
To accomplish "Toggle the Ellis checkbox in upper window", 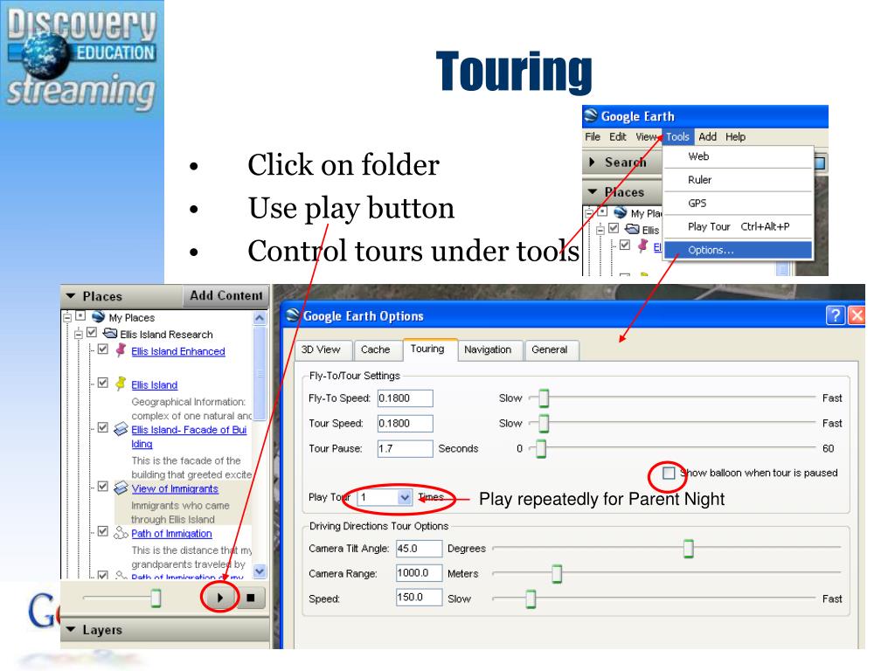I will pyautogui.click(x=614, y=228).
